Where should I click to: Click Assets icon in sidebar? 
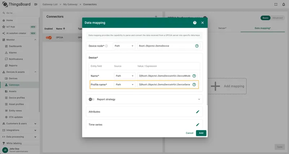[6, 91]
